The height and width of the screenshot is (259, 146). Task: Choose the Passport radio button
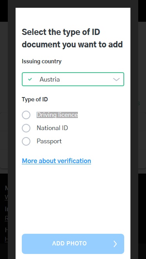(26, 141)
